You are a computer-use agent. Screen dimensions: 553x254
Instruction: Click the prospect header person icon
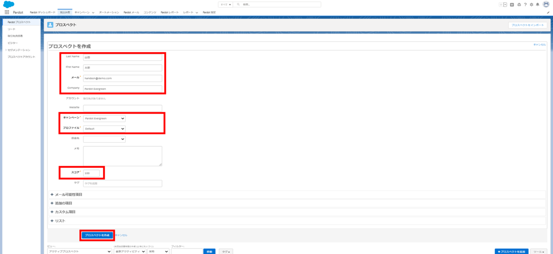pos(50,25)
